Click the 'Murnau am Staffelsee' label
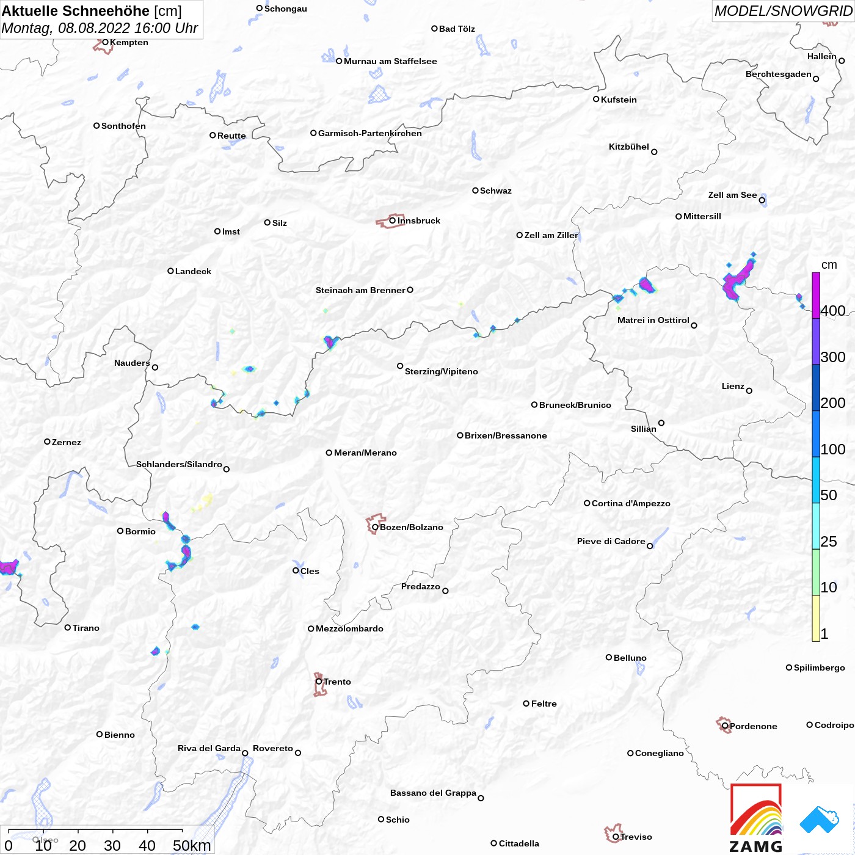This screenshot has height=855, width=855. tap(390, 61)
